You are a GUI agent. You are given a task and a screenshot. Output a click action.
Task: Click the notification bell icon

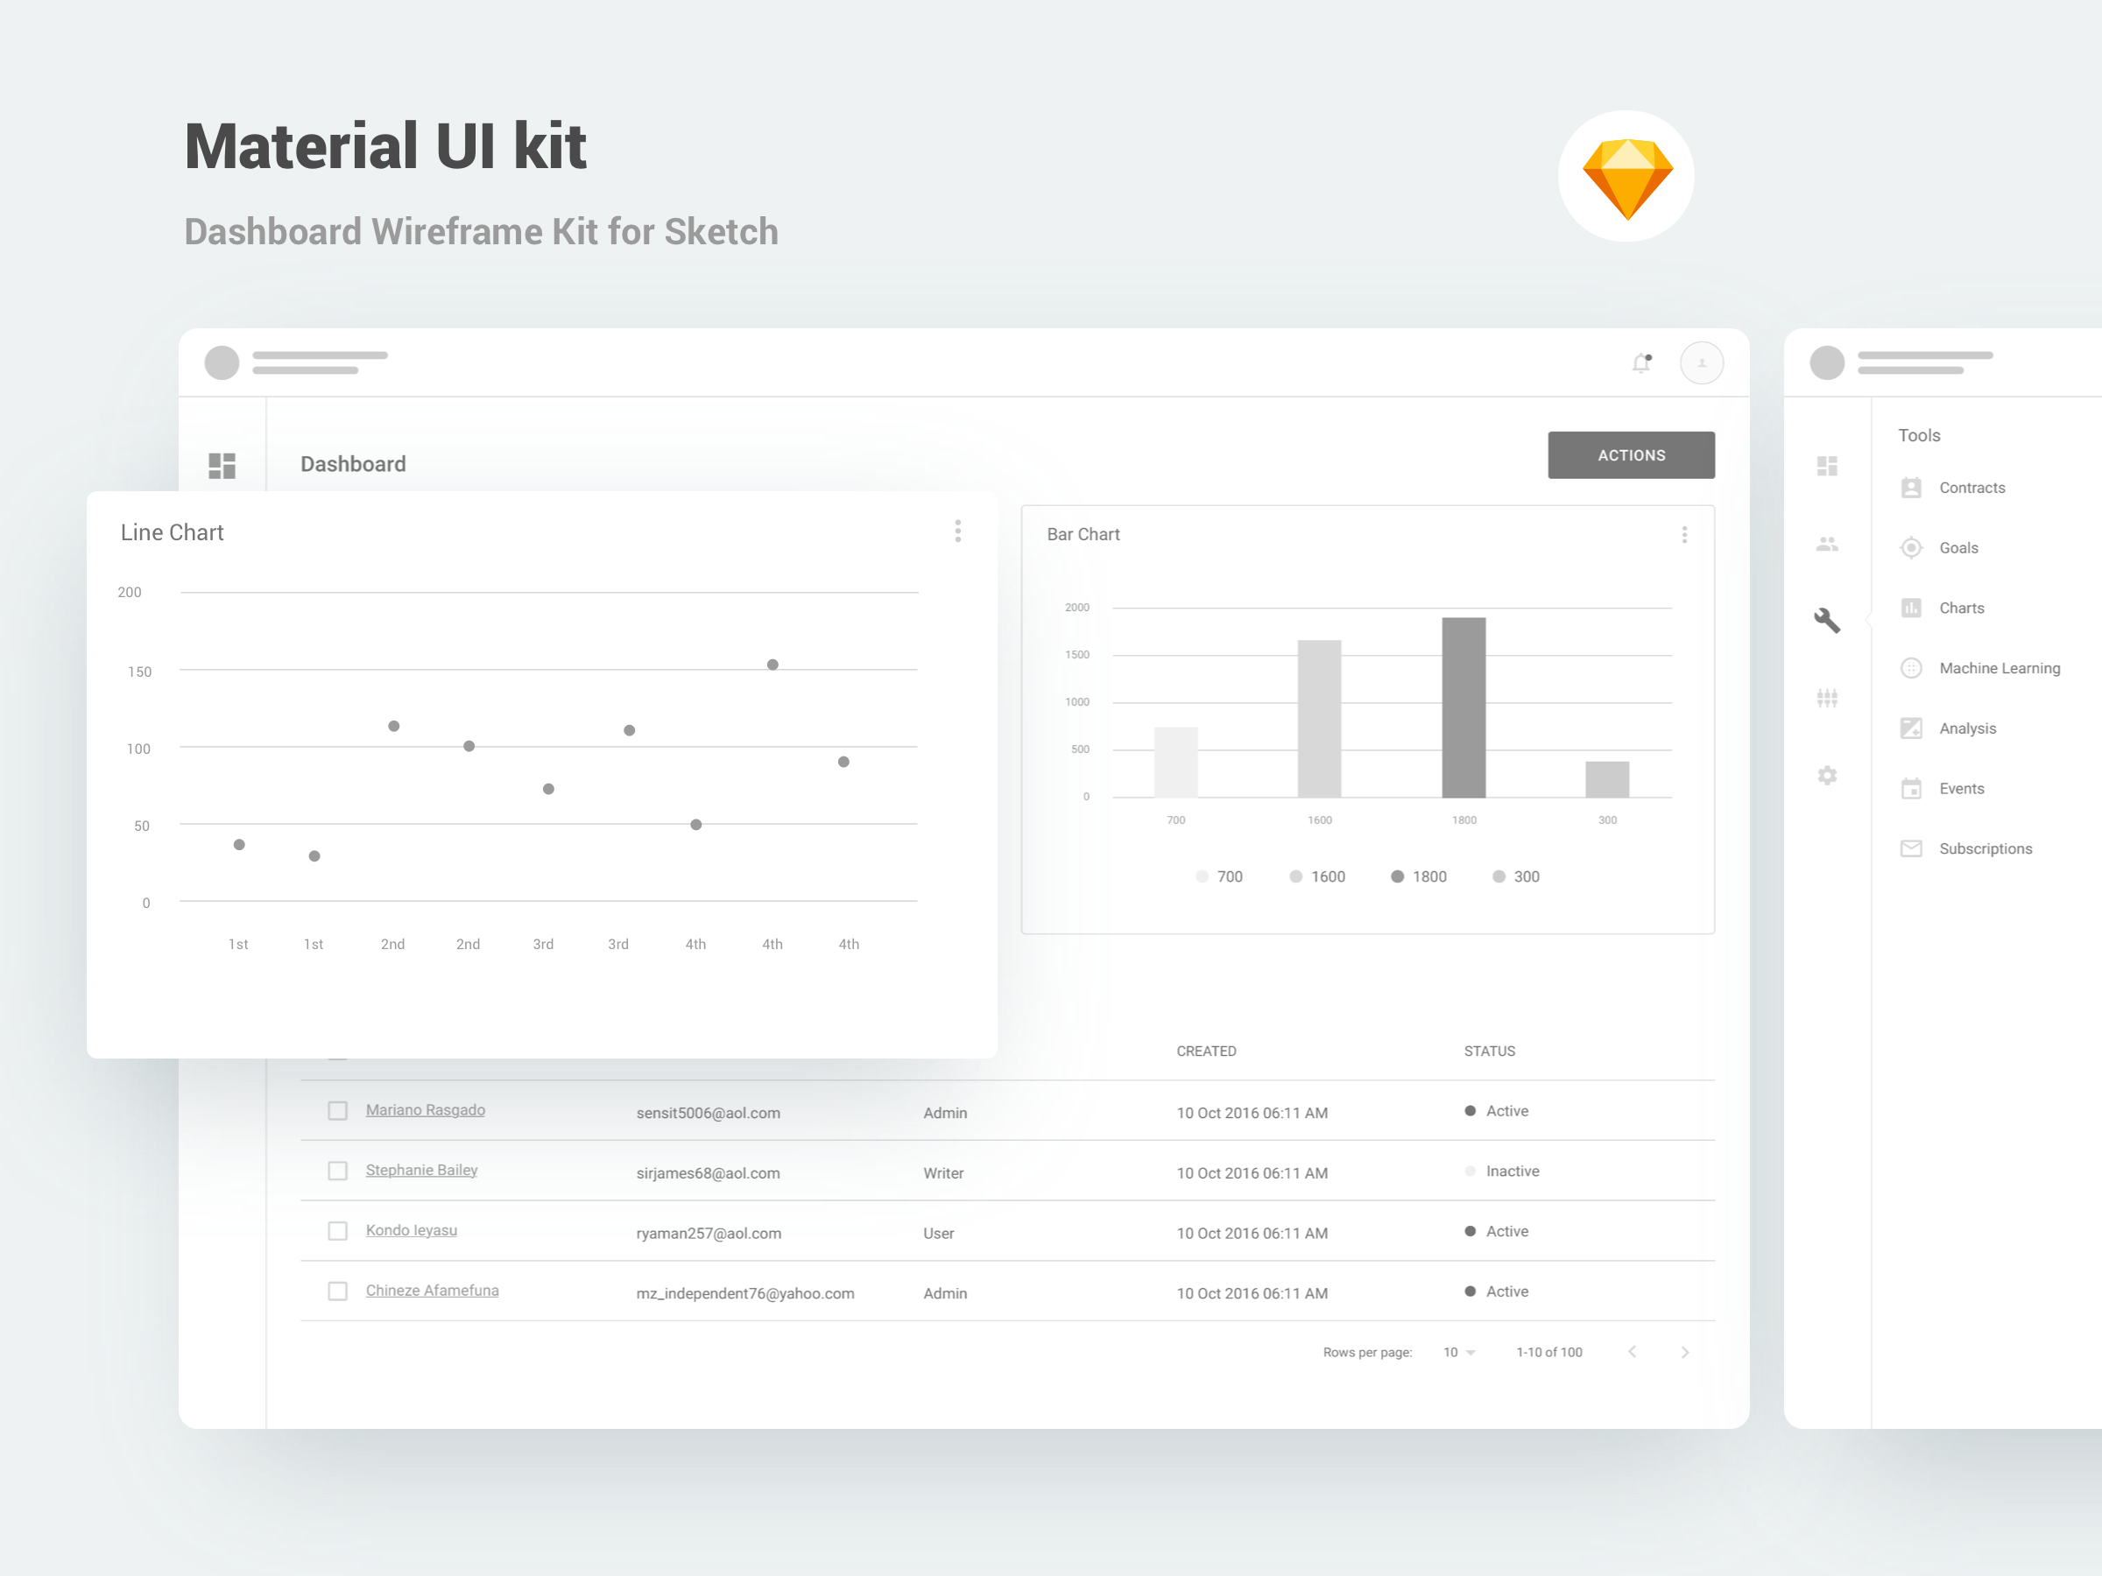click(x=1641, y=362)
